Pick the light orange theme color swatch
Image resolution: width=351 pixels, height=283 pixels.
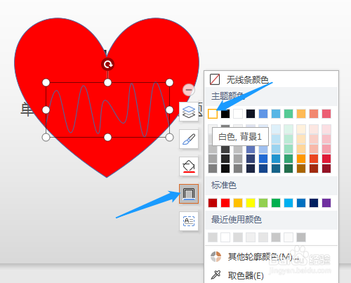tap(301, 114)
